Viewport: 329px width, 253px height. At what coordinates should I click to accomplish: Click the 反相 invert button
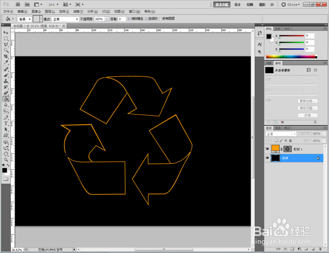point(307,115)
